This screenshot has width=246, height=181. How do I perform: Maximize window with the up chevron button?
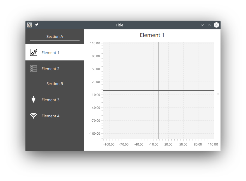pos(209,25)
